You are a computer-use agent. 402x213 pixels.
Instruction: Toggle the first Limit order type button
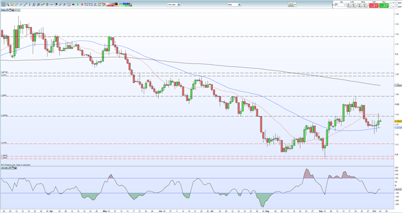tap(349, 5)
